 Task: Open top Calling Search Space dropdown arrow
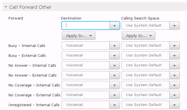(174, 26)
